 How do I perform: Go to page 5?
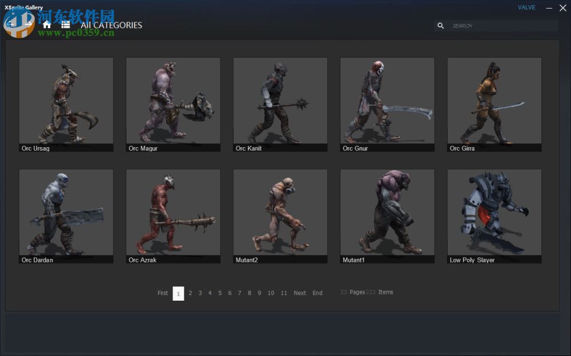click(x=220, y=293)
